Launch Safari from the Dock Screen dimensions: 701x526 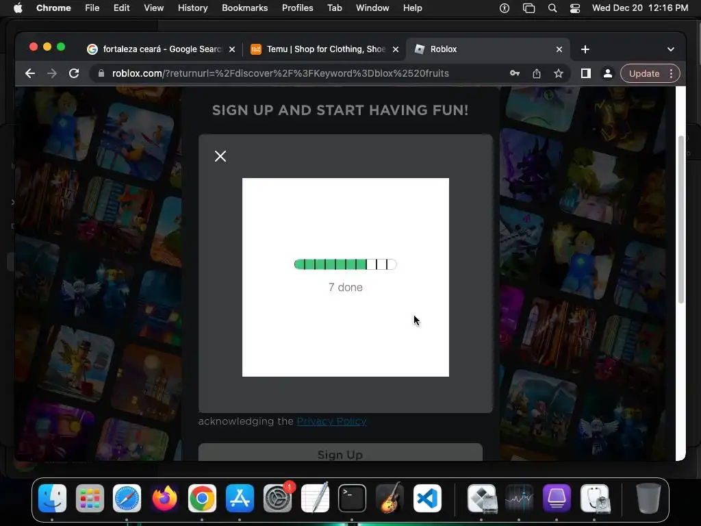127,499
